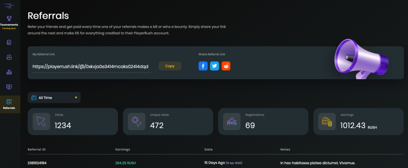
Task: Click the megaphone illustration
Action: [361, 59]
